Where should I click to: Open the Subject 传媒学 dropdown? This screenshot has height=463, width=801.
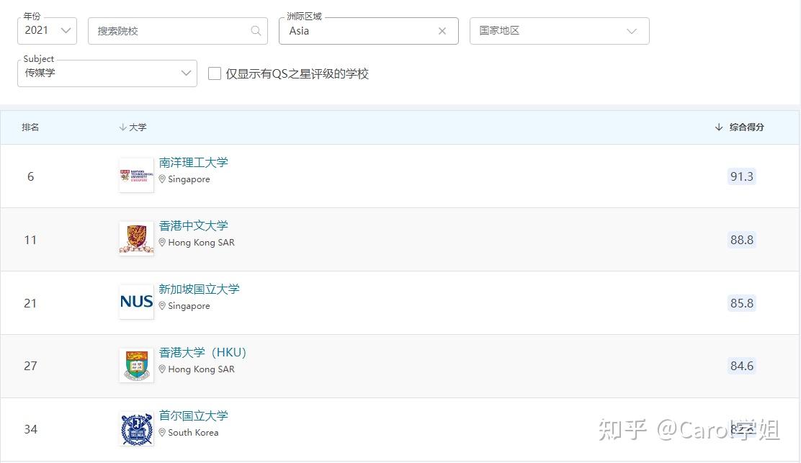click(x=107, y=73)
